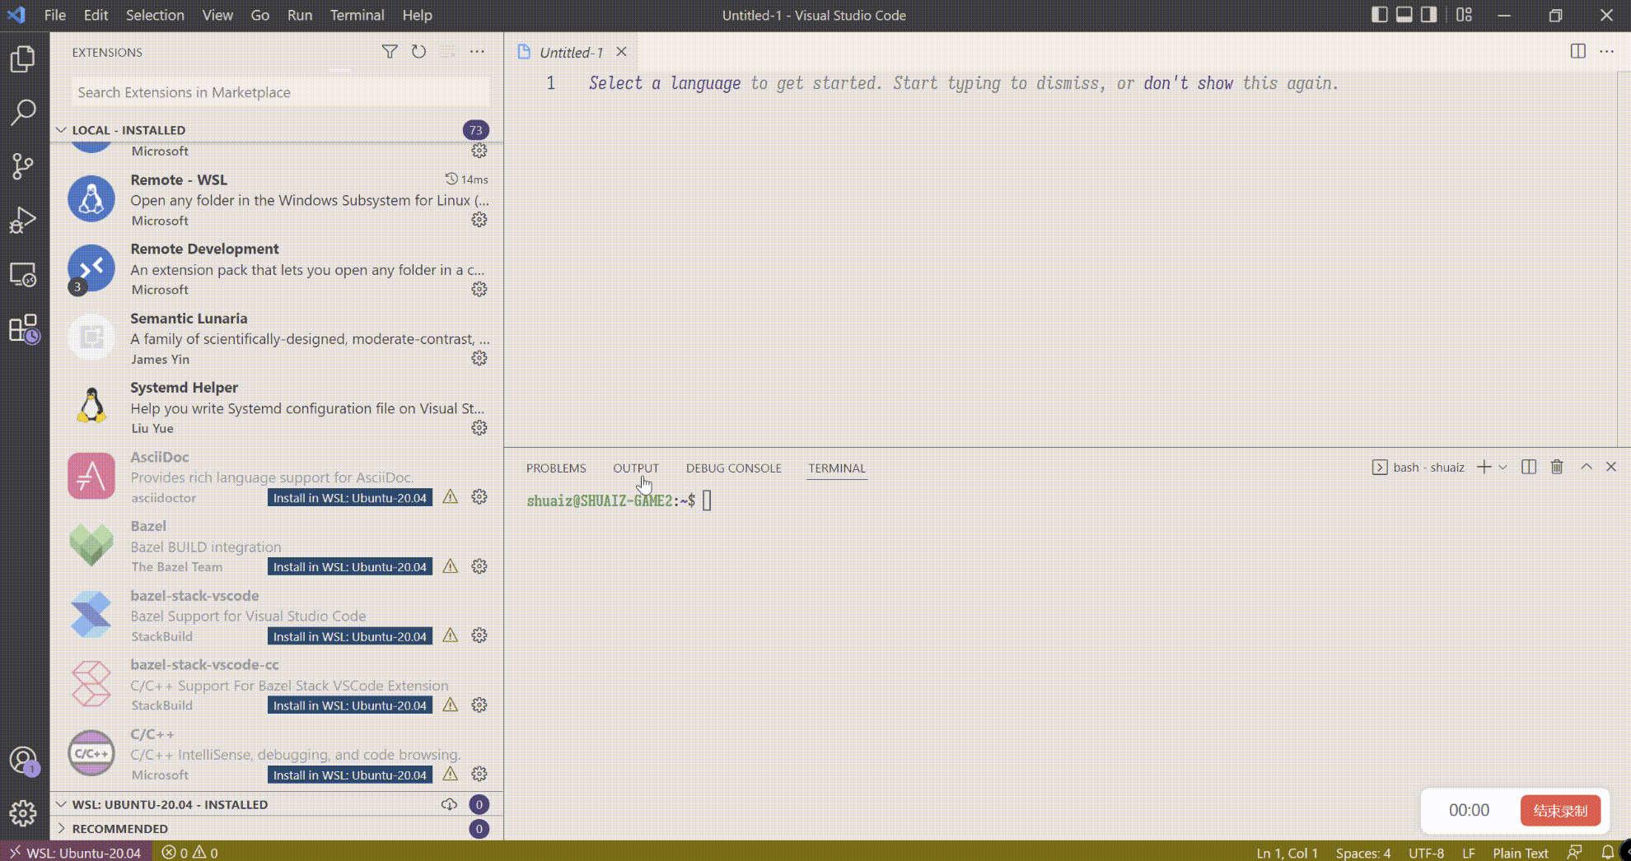Toggle Panel visibility layout button
The image size is (1631, 861).
click(x=1404, y=15)
